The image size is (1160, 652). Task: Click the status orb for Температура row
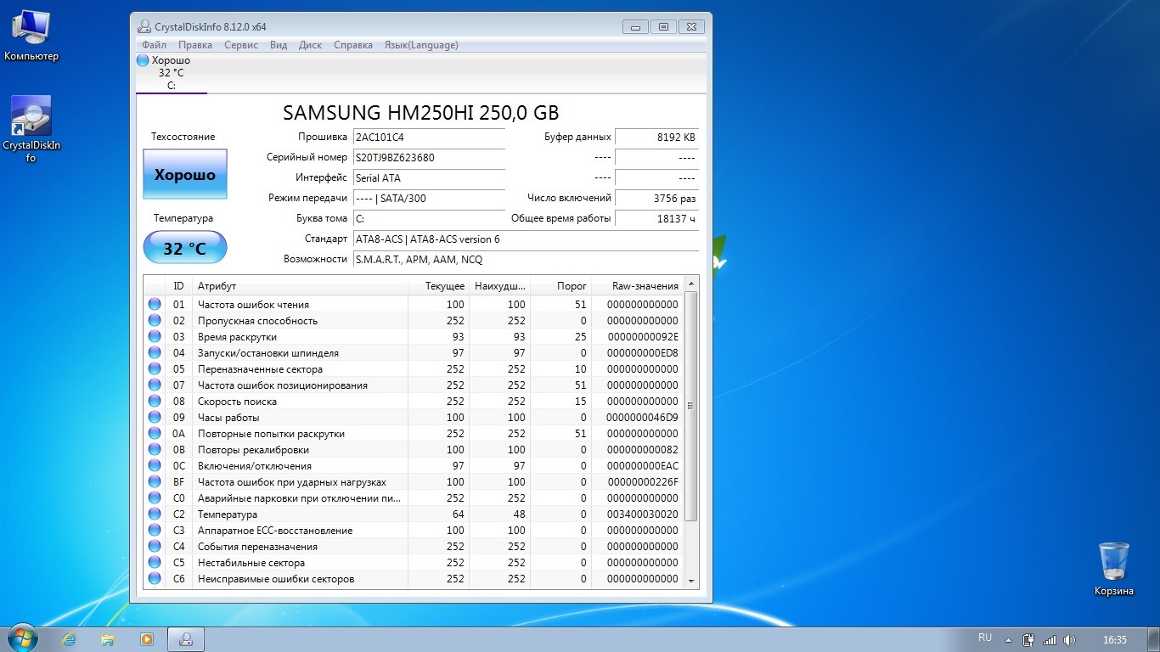coord(155,514)
